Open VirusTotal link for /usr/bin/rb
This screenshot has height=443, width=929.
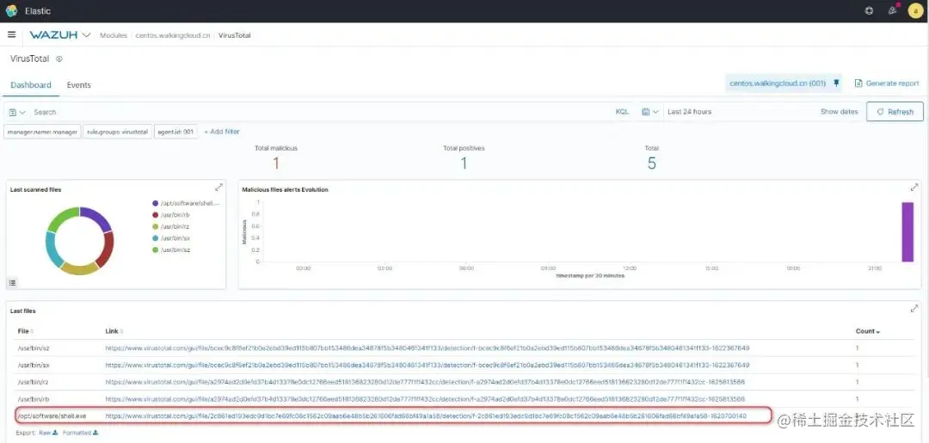pos(425,399)
